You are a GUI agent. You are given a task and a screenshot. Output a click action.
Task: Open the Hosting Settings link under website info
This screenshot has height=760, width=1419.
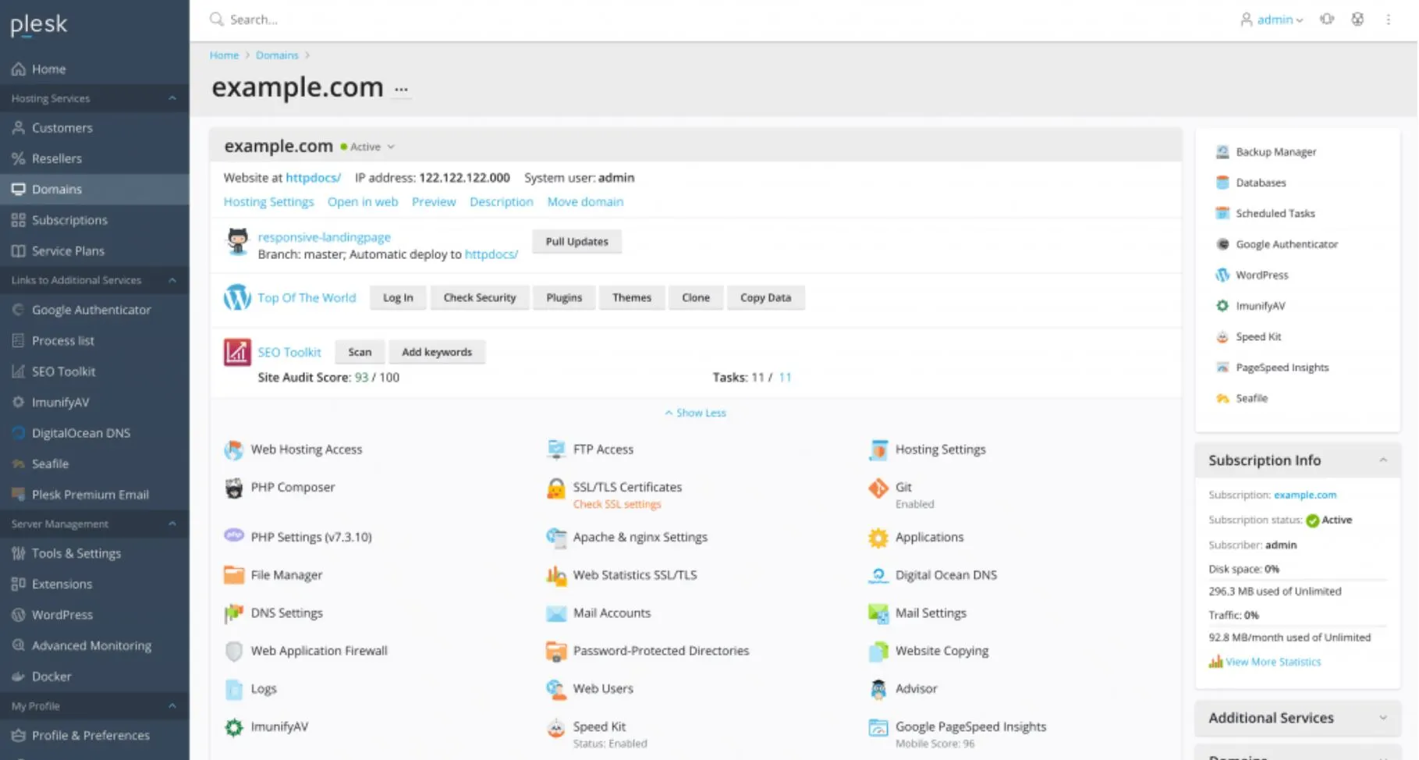(268, 202)
